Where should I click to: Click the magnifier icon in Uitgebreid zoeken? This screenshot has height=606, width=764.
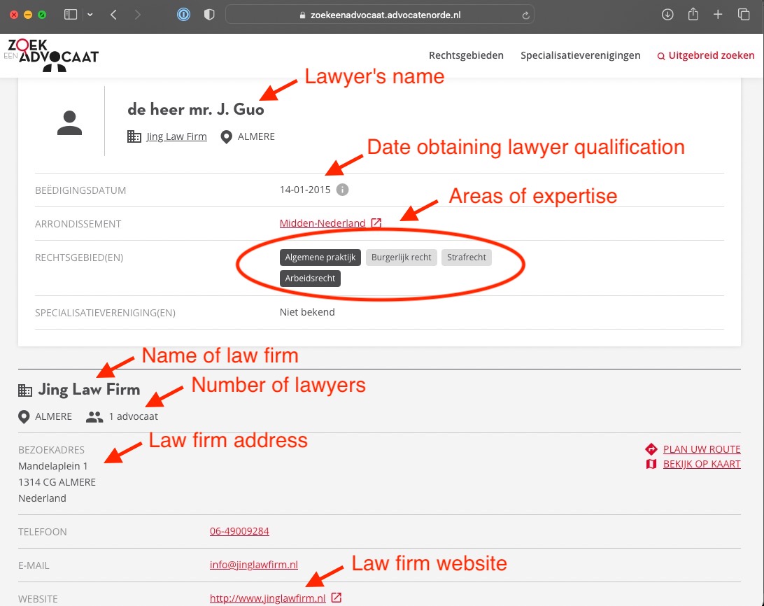661,56
